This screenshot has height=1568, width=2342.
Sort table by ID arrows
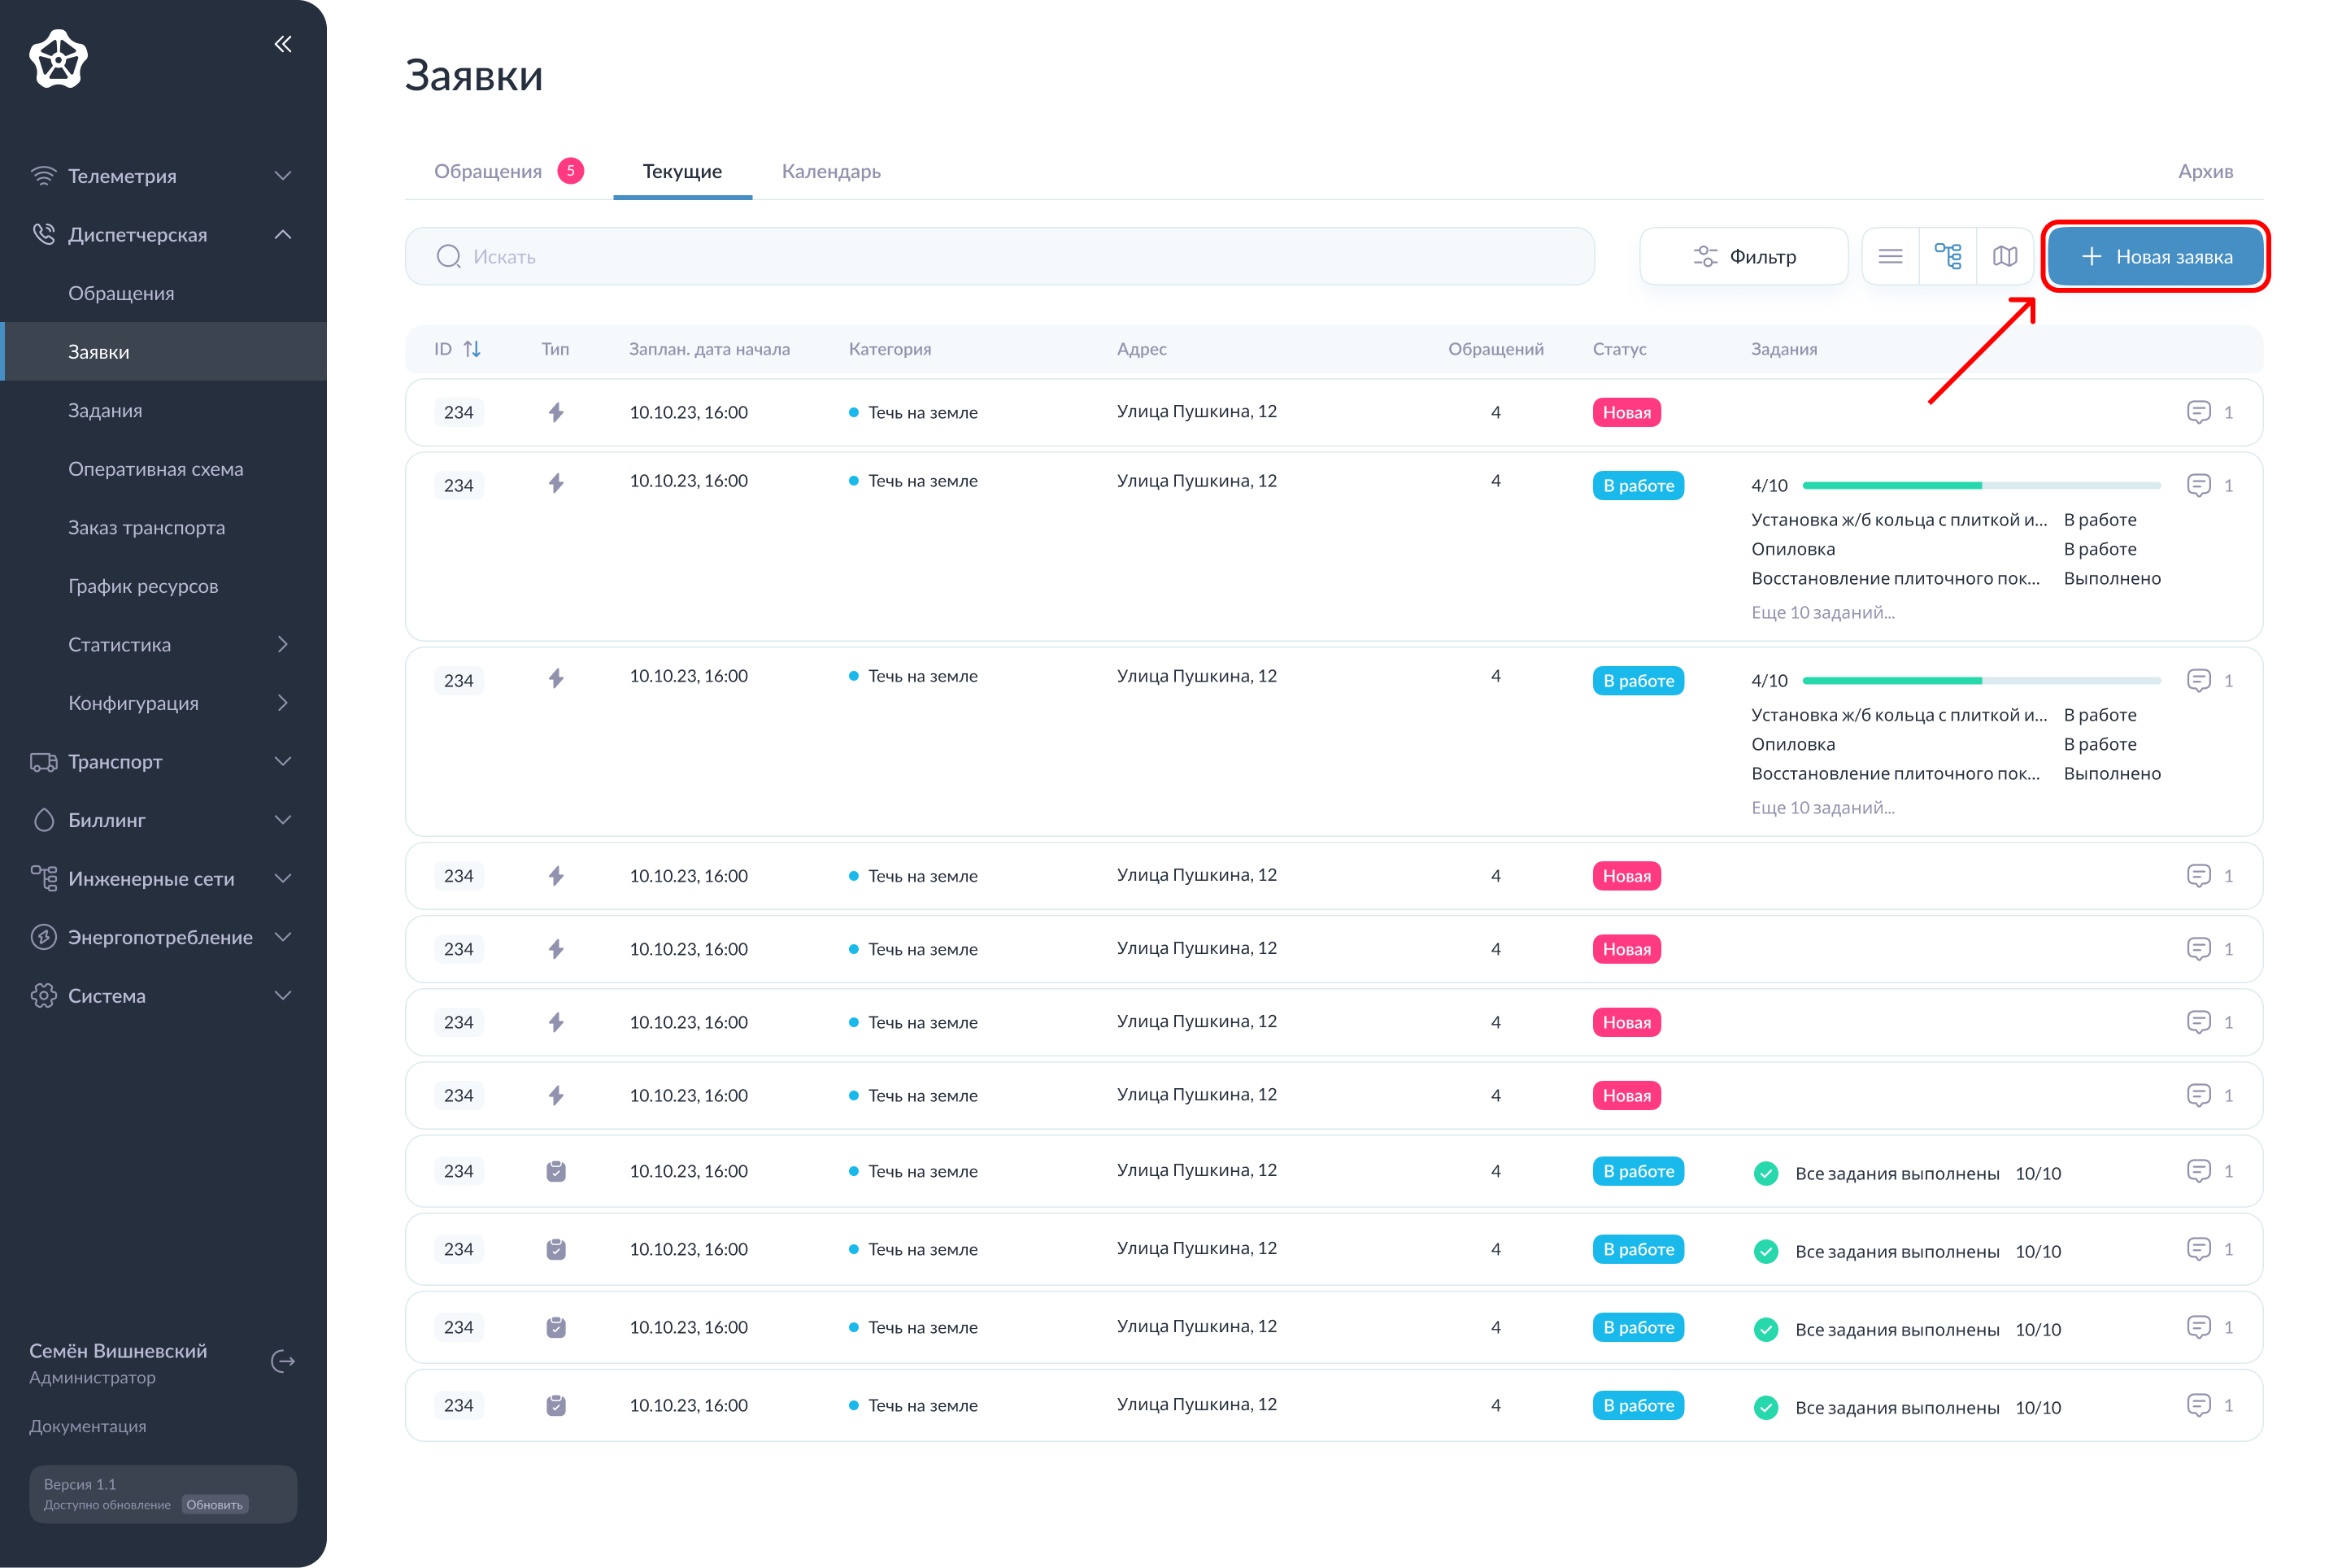pos(472,349)
